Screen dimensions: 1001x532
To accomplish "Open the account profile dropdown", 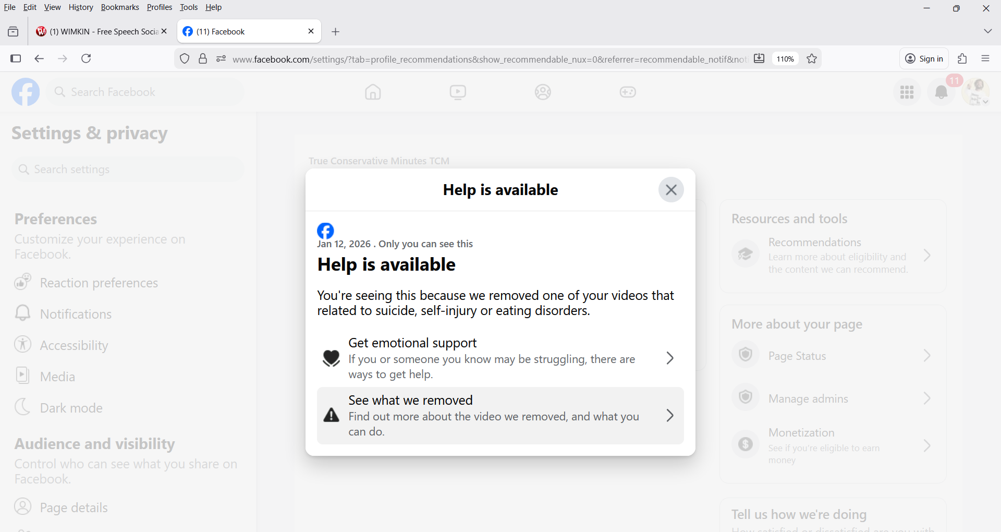I will tap(976, 92).
